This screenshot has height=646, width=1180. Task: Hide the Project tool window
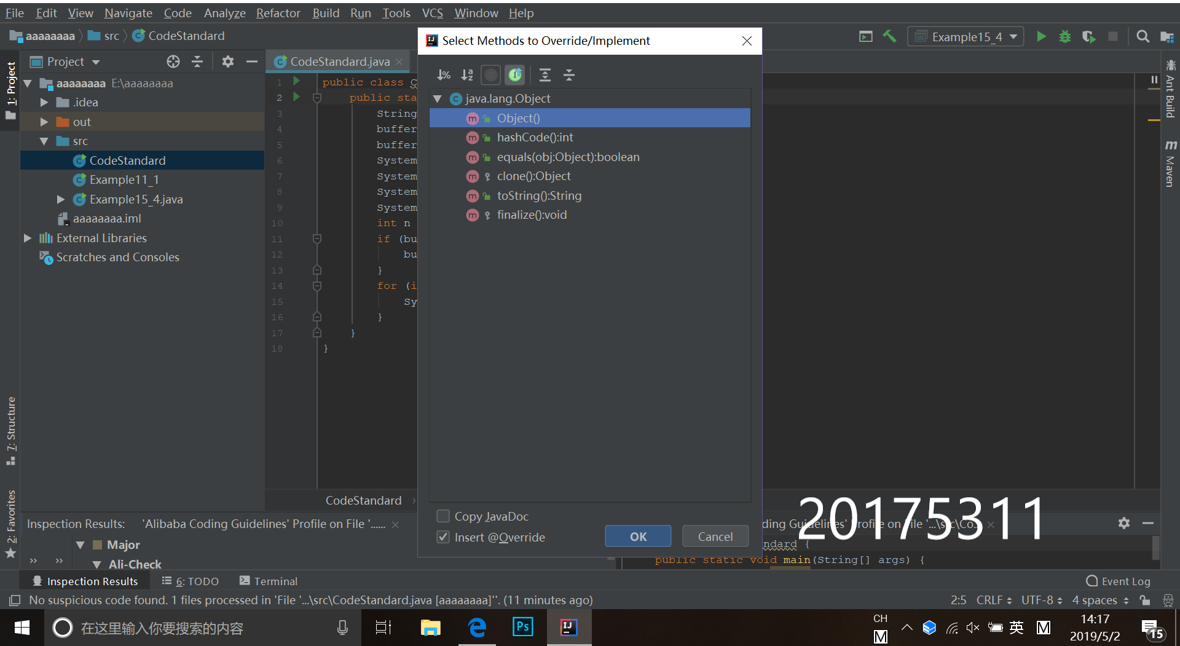[x=251, y=61]
